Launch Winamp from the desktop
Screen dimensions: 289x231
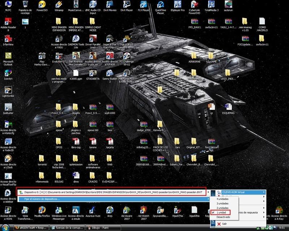pos(59,6)
